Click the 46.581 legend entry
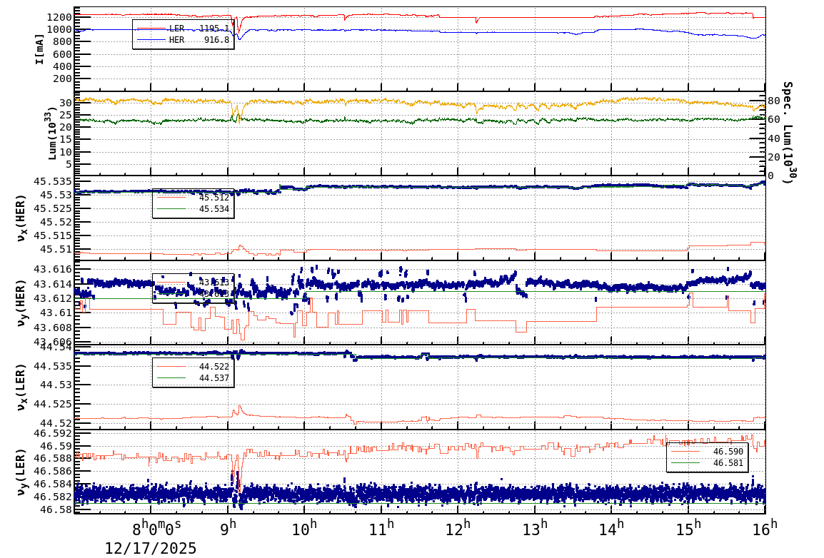This screenshot has height=558, width=824. [707, 463]
